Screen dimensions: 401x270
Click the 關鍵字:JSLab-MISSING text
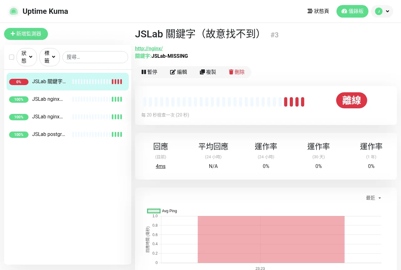point(162,56)
